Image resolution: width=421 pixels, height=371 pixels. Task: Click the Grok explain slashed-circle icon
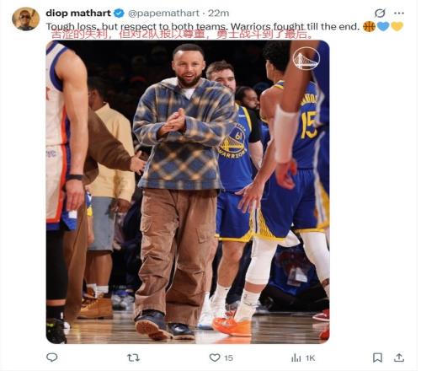(380, 13)
